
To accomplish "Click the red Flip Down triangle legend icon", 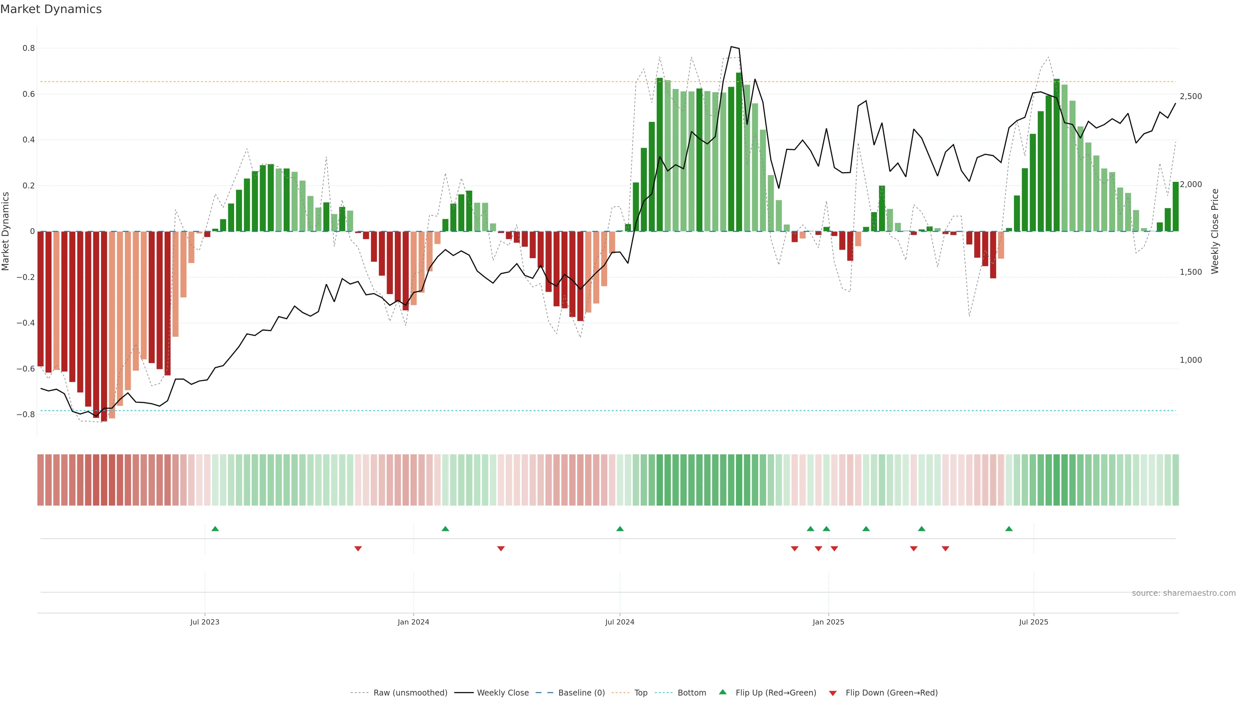I will click(x=833, y=693).
